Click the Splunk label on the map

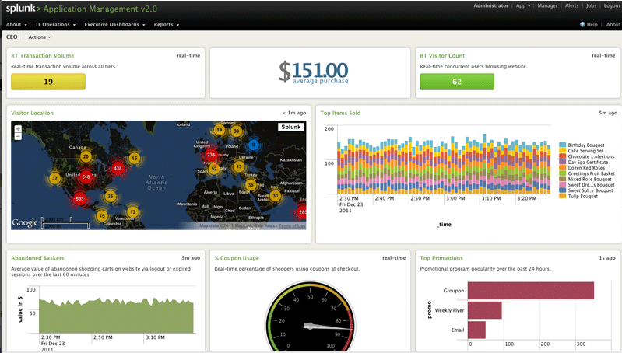(x=291, y=127)
